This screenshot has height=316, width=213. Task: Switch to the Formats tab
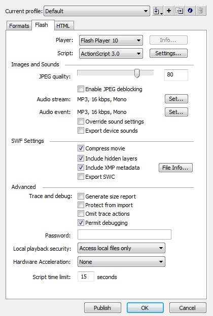(x=19, y=26)
